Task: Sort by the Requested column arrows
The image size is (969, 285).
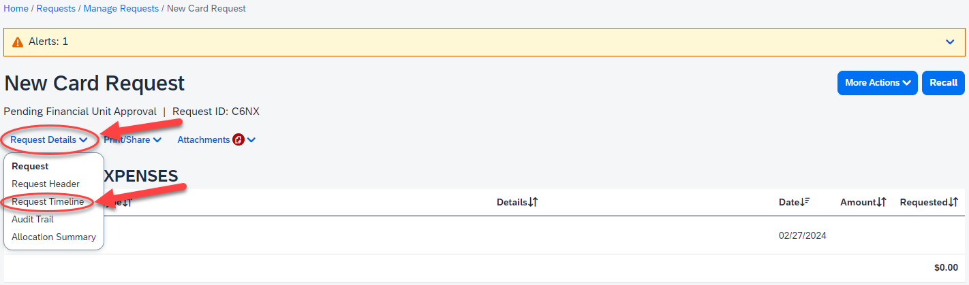Action: (x=953, y=202)
